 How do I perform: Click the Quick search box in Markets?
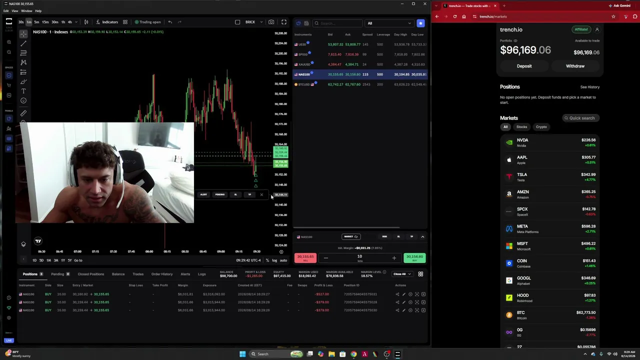click(x=580, y=118)
